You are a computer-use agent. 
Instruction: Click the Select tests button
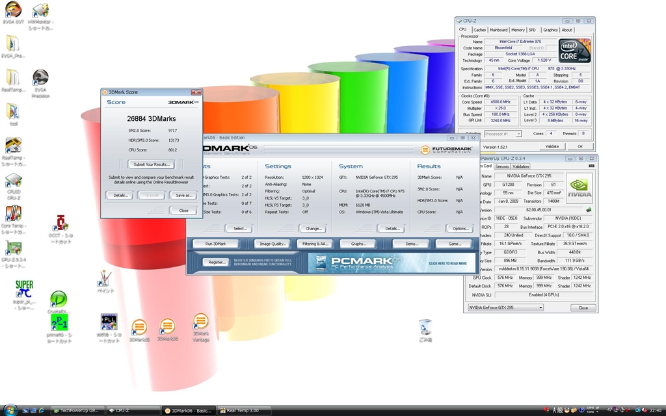click(239, 229)
